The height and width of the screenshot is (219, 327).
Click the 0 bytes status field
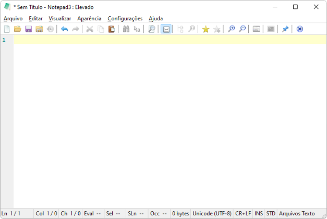coord(180,214)
